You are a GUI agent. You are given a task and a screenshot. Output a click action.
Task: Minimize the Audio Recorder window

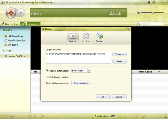click(x=160, y=2)
